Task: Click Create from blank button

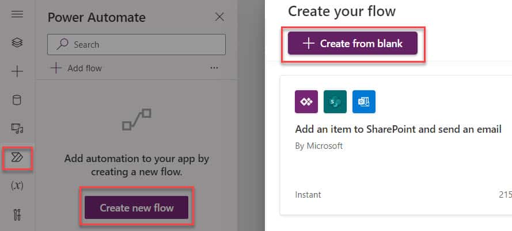Action: [352, 43]
